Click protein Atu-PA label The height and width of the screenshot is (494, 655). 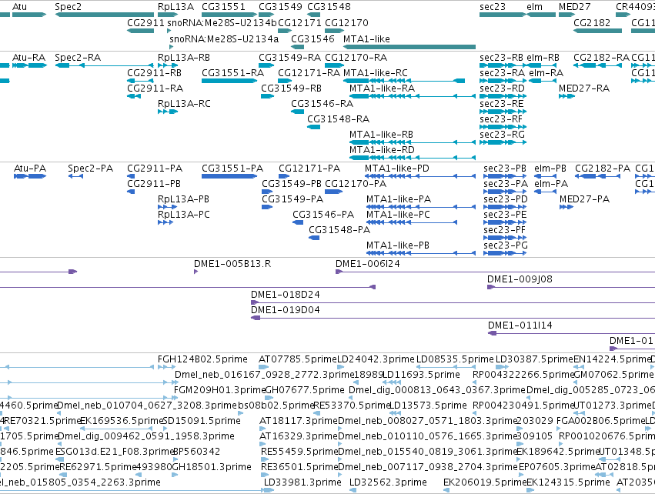pos(30,169)
